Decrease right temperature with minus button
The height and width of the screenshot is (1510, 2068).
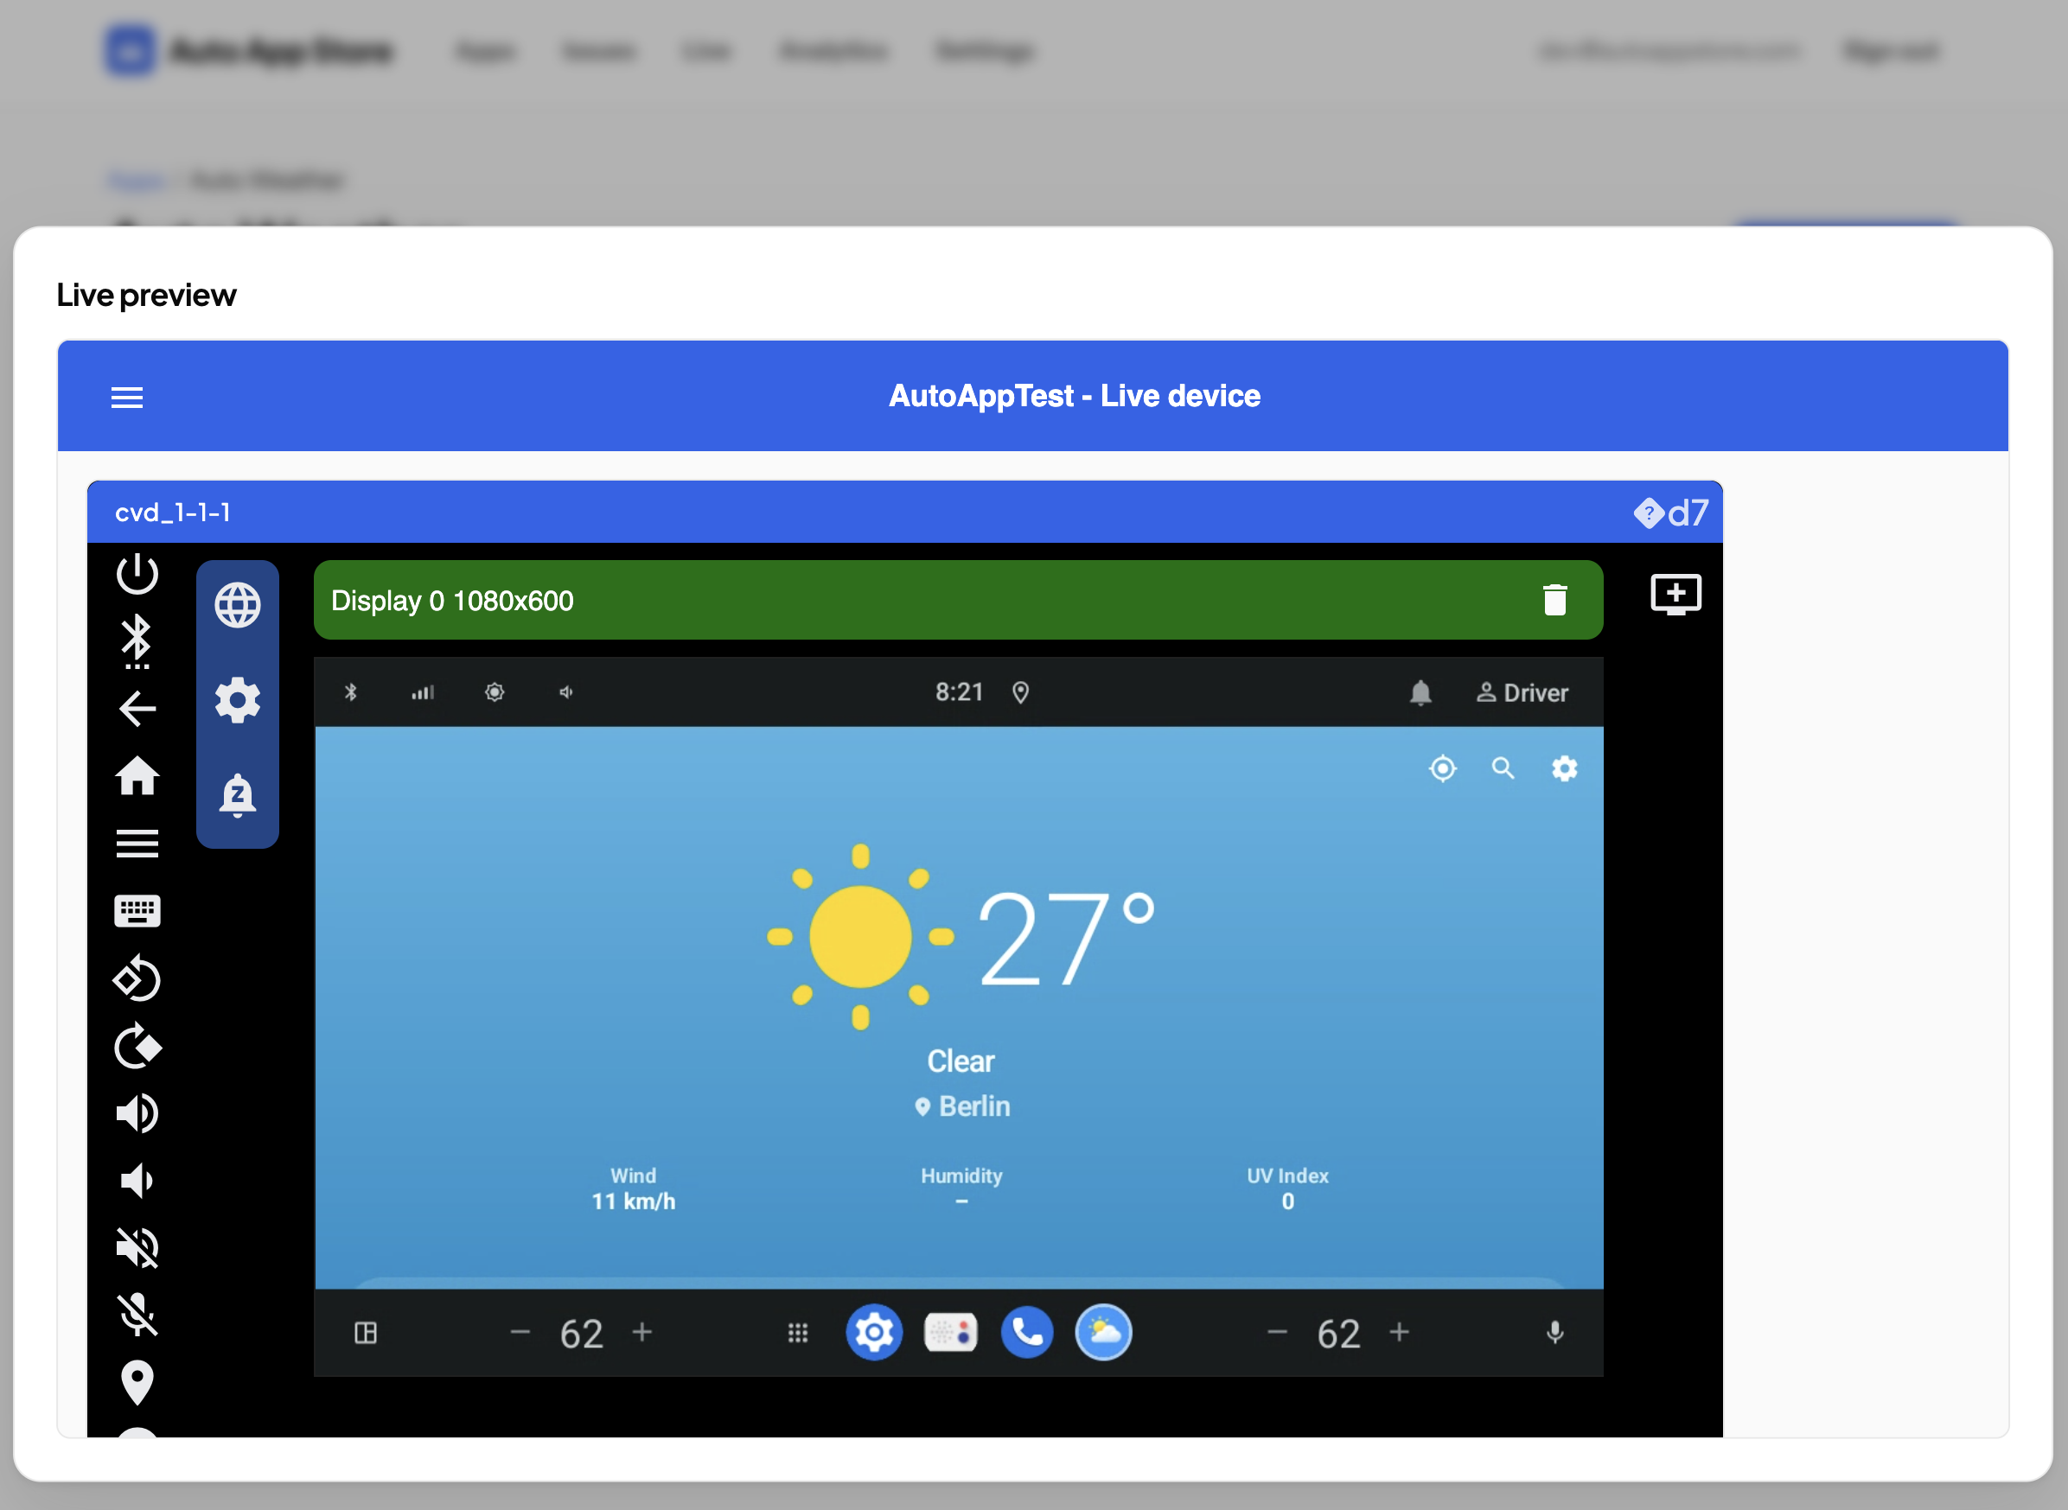click(x=1277, y=1333)
